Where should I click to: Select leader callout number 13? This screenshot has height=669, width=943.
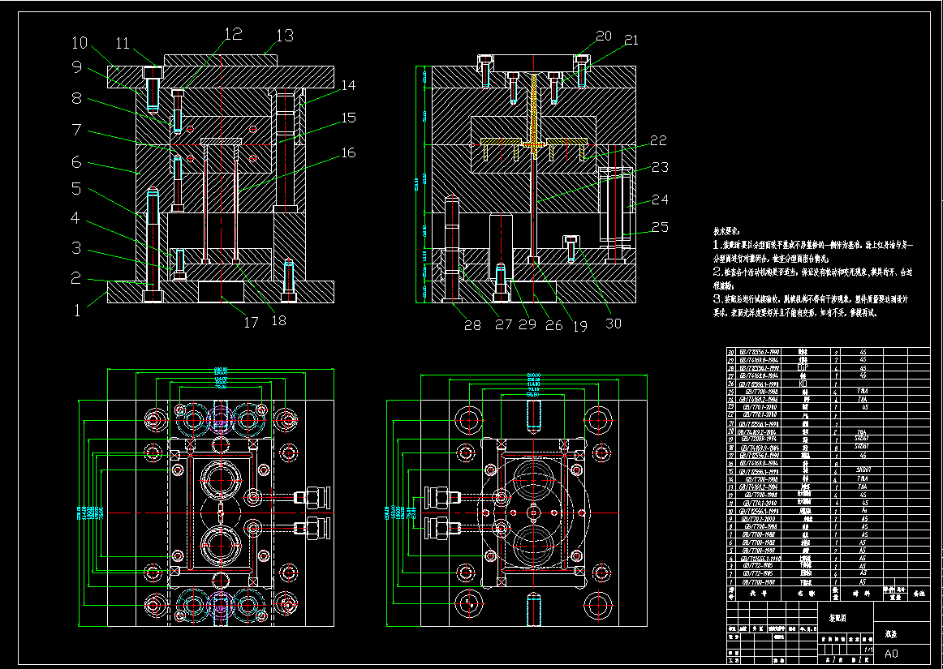(285, 36)
